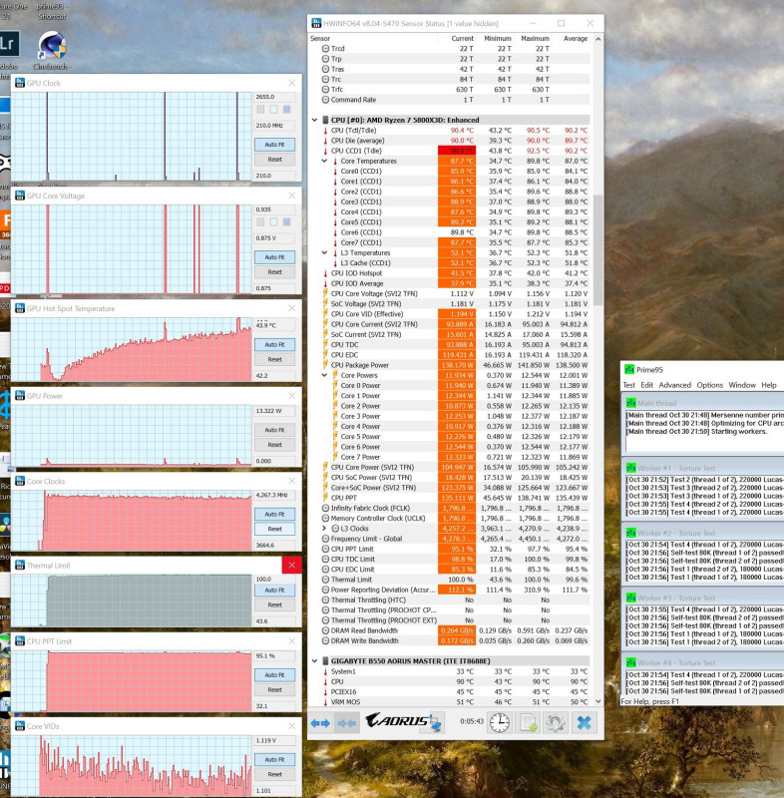Click the Thermal Limit graph window icon

(20, 566)
